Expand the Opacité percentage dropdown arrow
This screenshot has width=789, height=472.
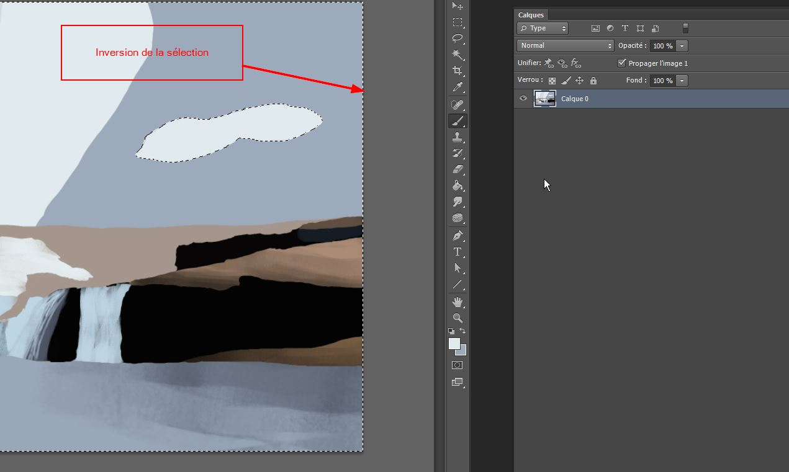coord(682,46)
